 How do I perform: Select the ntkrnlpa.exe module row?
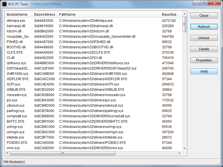coord(16,21)
